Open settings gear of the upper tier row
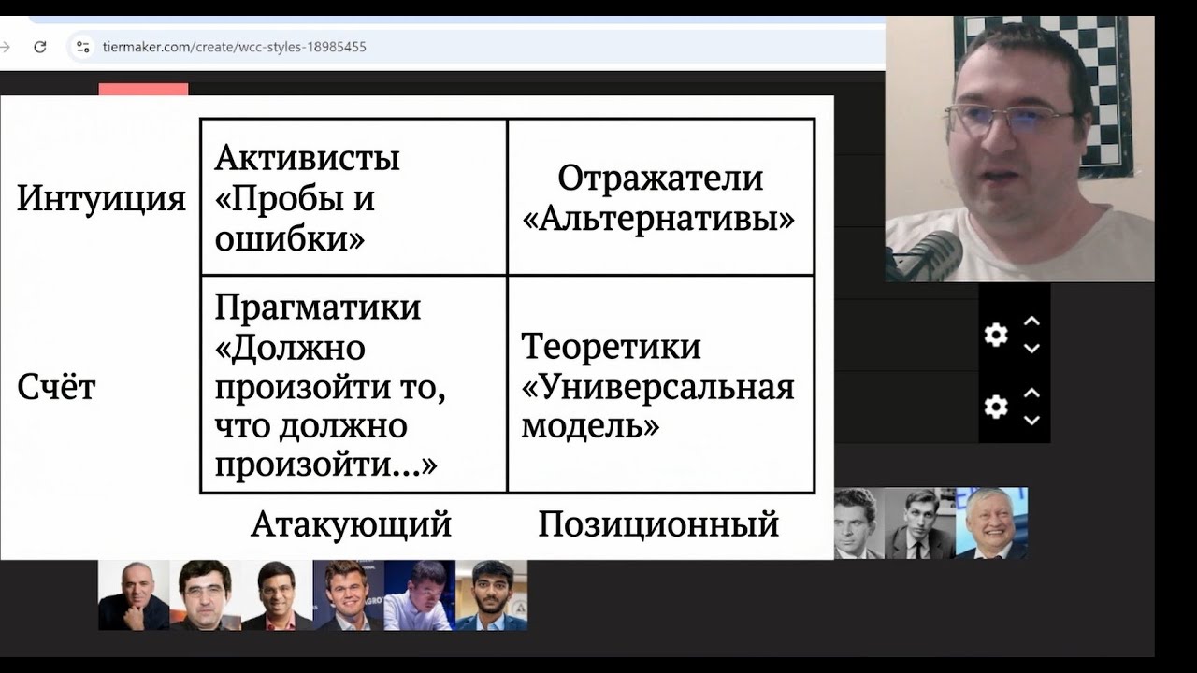Image resolution: width=1197 pixels, height=673 pixels. coord(996,335)
